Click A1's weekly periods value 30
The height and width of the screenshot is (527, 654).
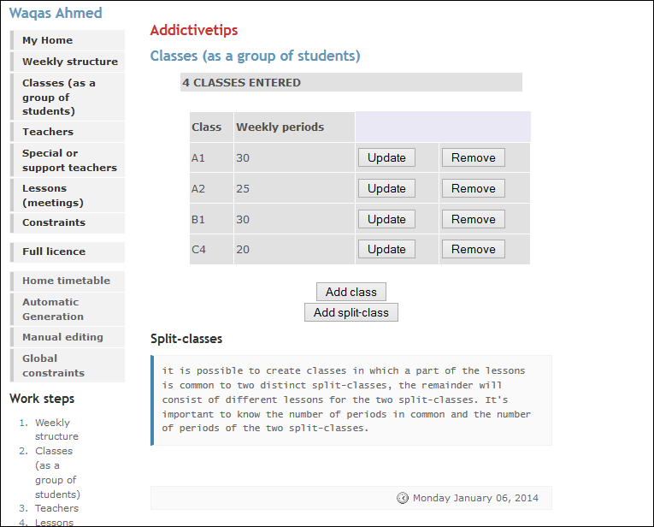243,158
